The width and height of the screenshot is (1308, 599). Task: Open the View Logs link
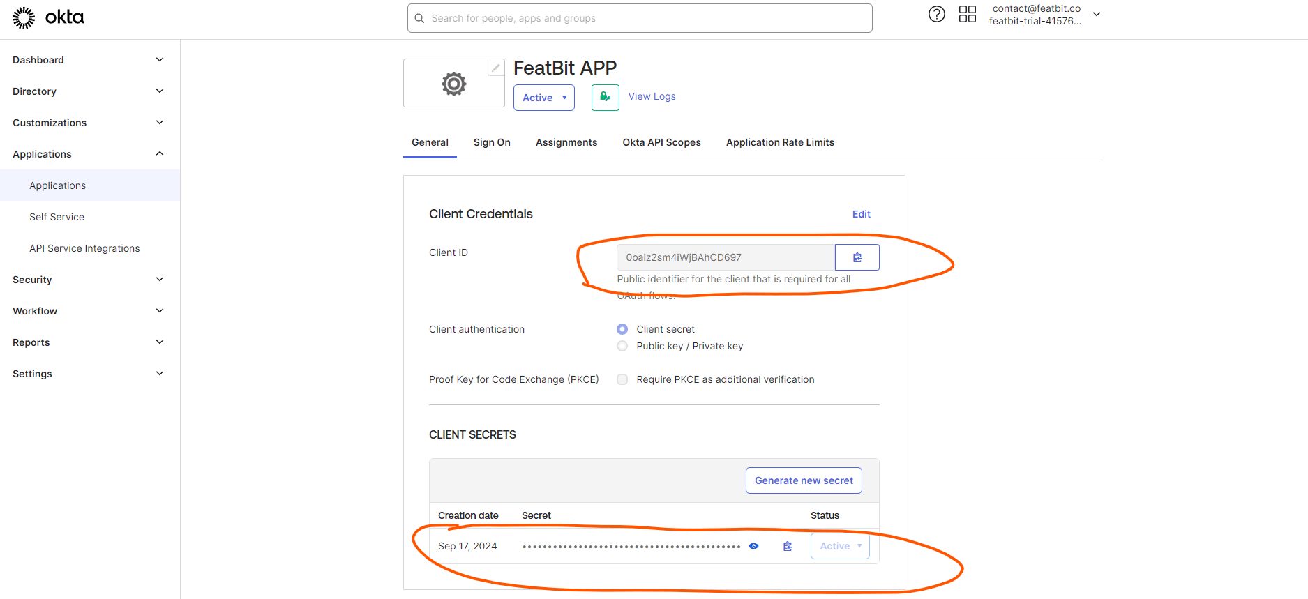652,96
